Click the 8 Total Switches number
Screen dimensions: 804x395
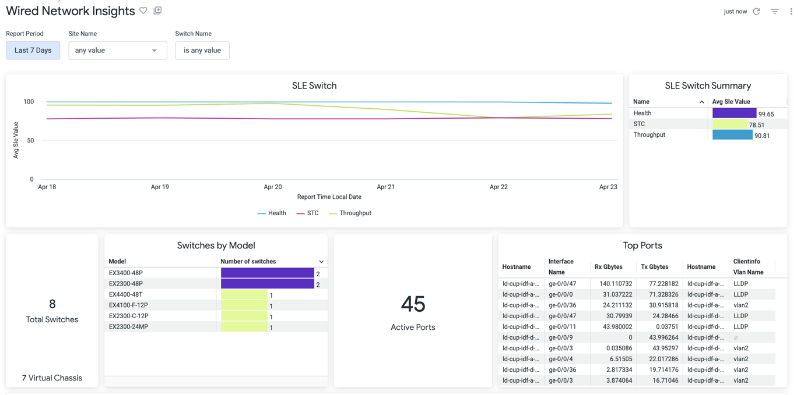[52, 304]
